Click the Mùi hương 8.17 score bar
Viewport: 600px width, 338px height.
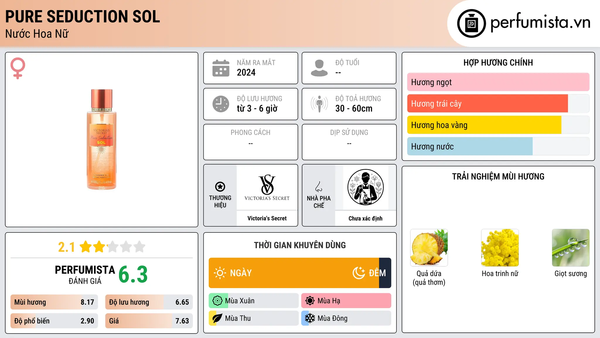[x=54, y=302]
